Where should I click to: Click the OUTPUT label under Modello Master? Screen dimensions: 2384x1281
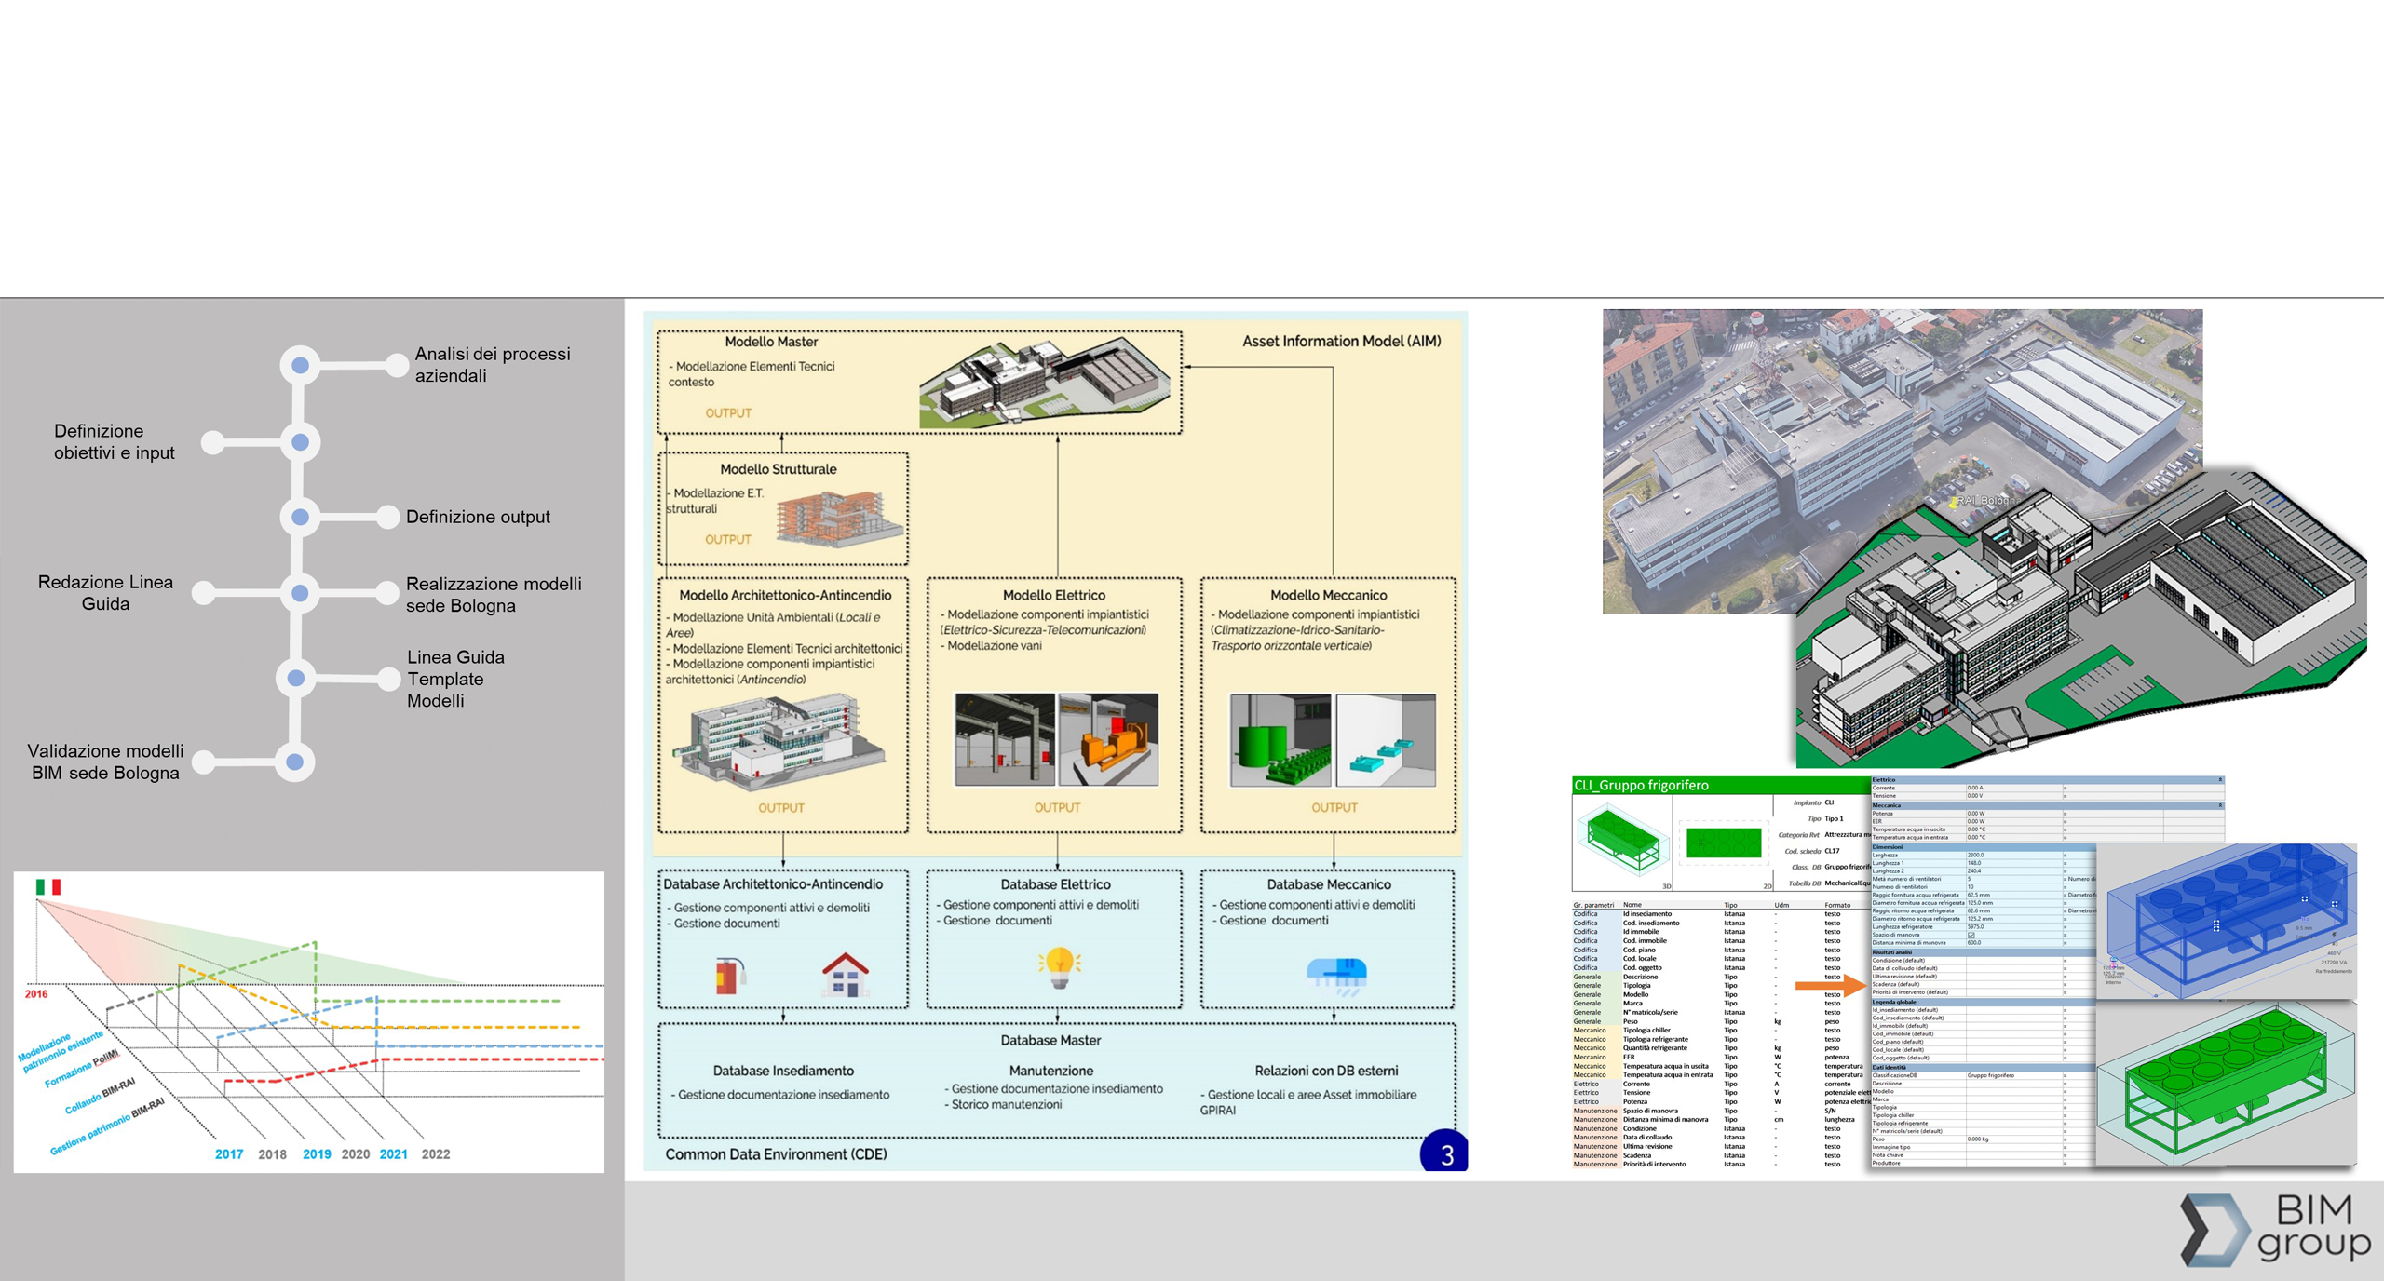coord(728,412)
